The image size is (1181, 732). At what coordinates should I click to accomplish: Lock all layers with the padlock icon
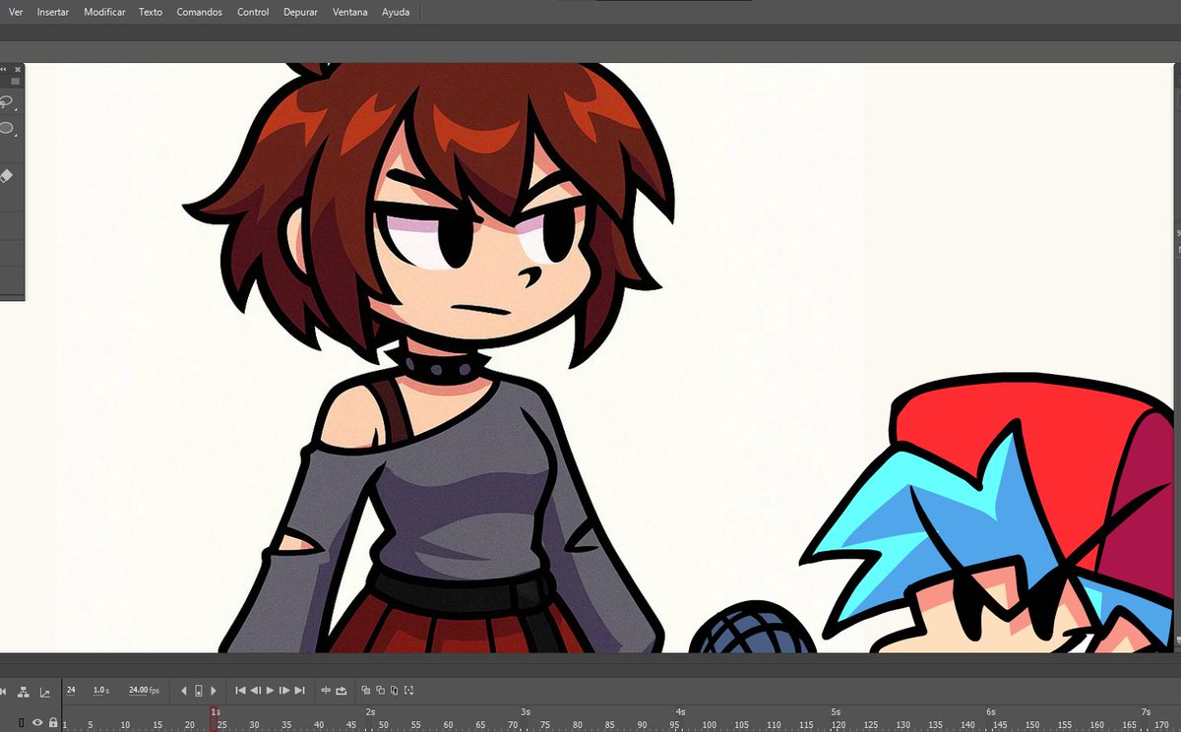click(x=53, y=722)
